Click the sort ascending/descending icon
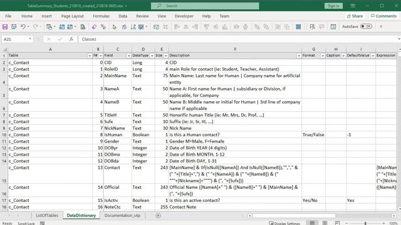401x225 pixels. (x=133, y=27)
